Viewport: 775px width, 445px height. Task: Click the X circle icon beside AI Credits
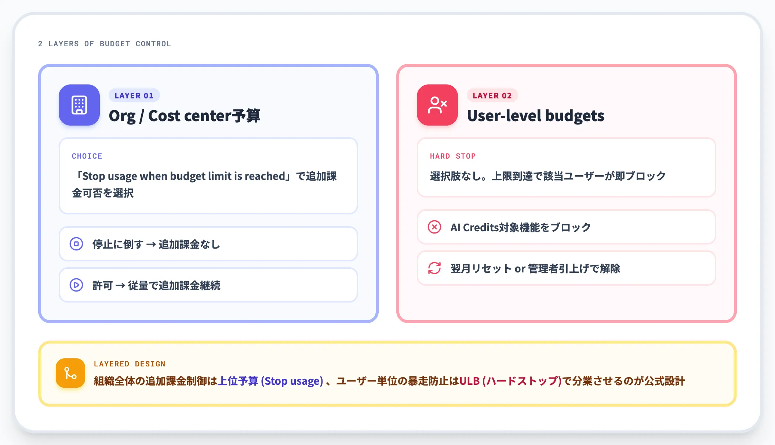434,227
